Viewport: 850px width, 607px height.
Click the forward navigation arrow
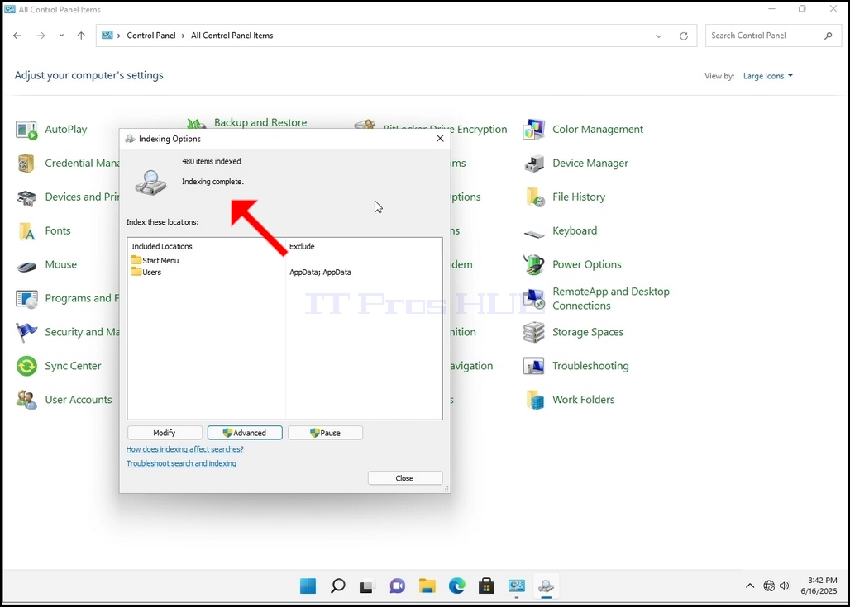pos(41,36)
